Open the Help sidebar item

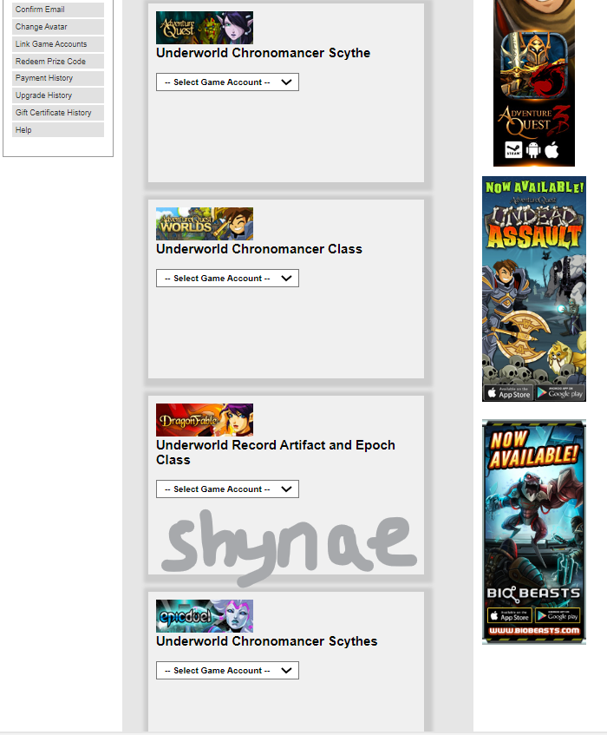point(58,130)
